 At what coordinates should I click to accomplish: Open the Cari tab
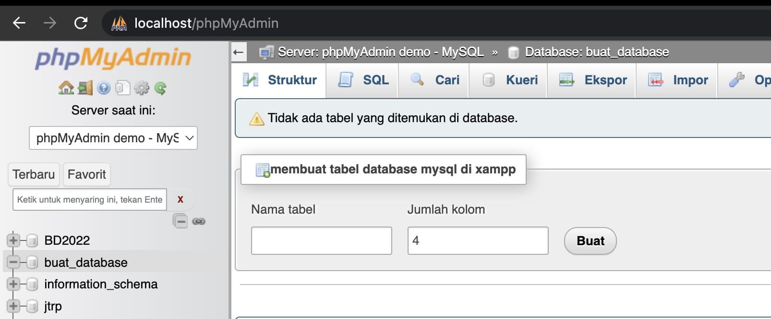(434, 80)
